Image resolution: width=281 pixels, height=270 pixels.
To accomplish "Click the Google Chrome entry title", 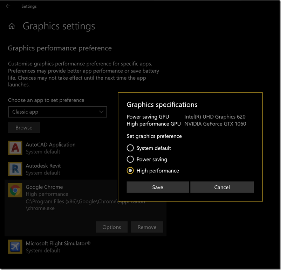I will [x=44, y=187].
